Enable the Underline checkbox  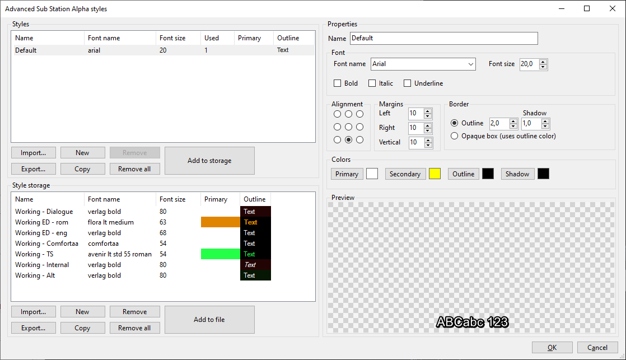point(408,83)
